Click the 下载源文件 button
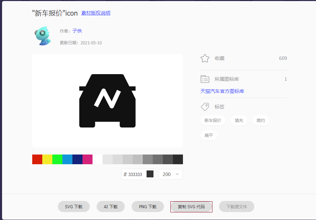Image resolution: width=316 pixels, height=220 pixels. 237,206
